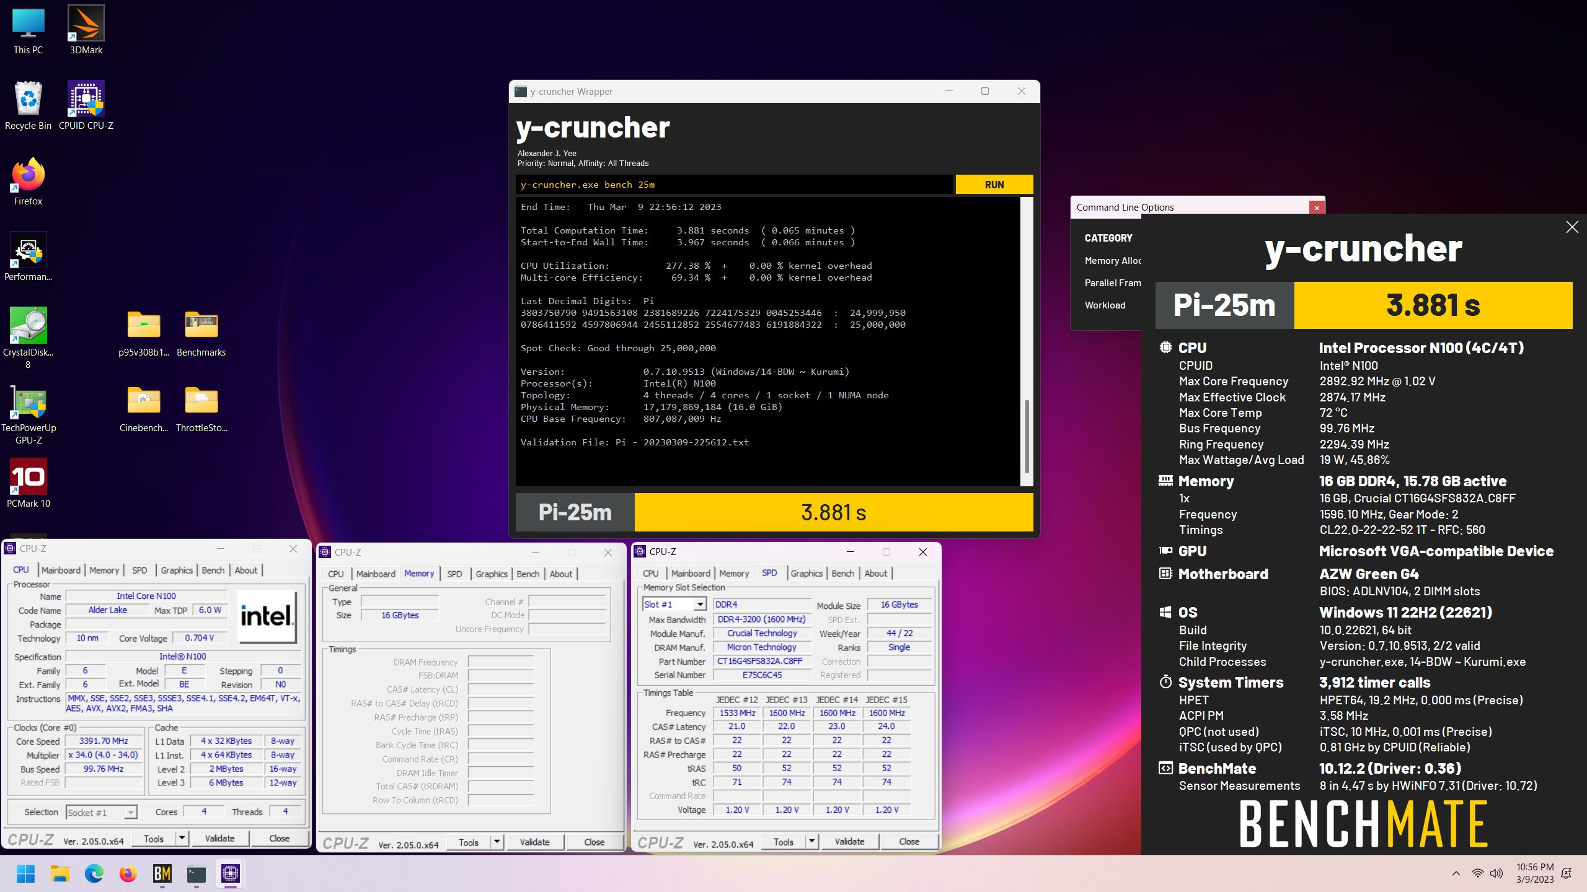
Task: Click Close button in middle CPU-Z window
Action: tap(594, 842)
